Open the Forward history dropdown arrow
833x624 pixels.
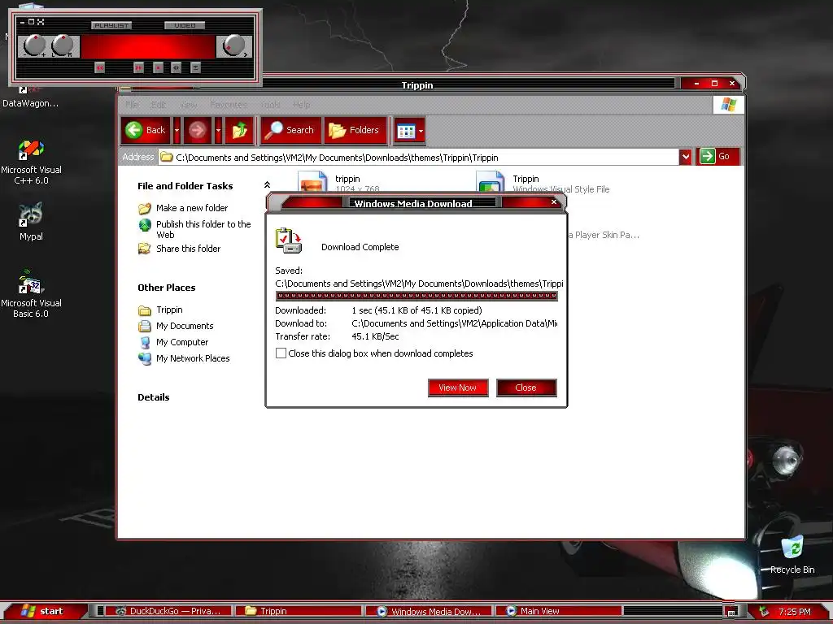(x=218, y=131)
